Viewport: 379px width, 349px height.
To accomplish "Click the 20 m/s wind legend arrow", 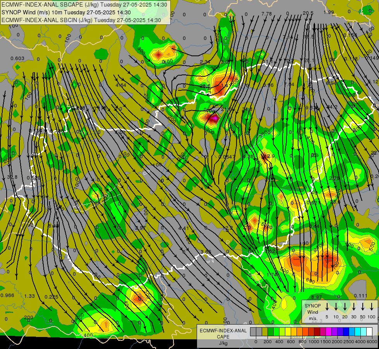I will 345,307.
